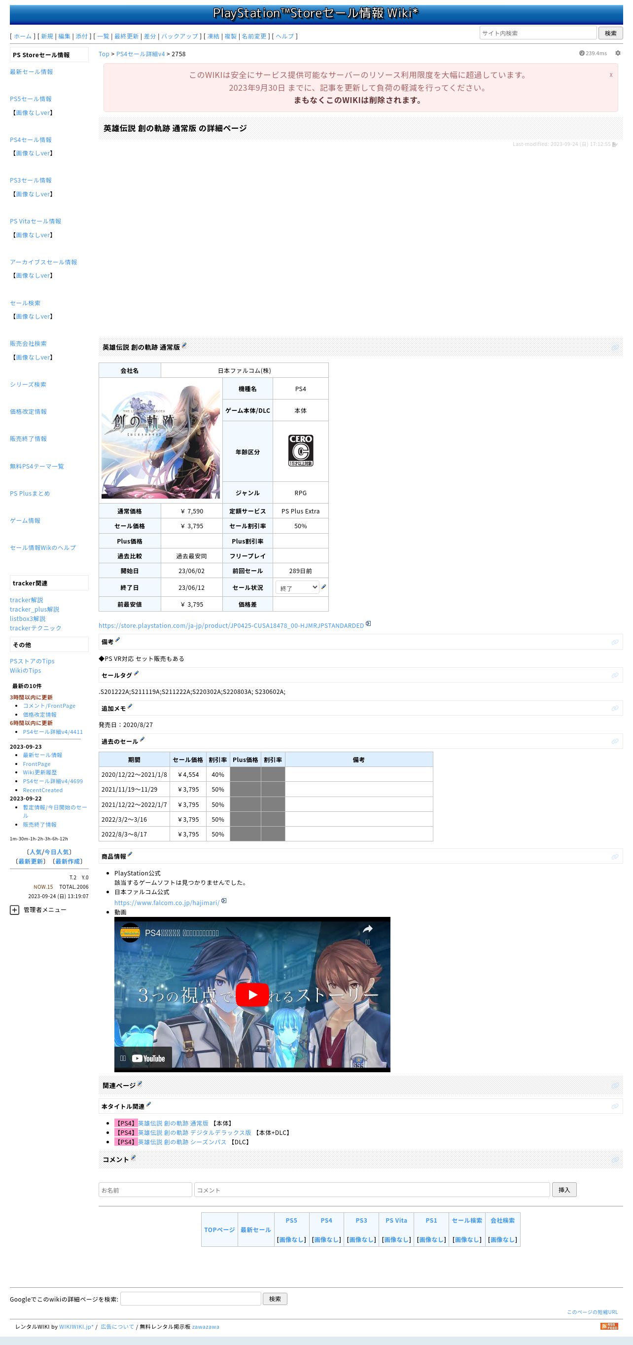Click the pencil icon beside セール状況 dropdown
The height and width of the screenshot is (1345, 633).
click(x=323, y=587)
